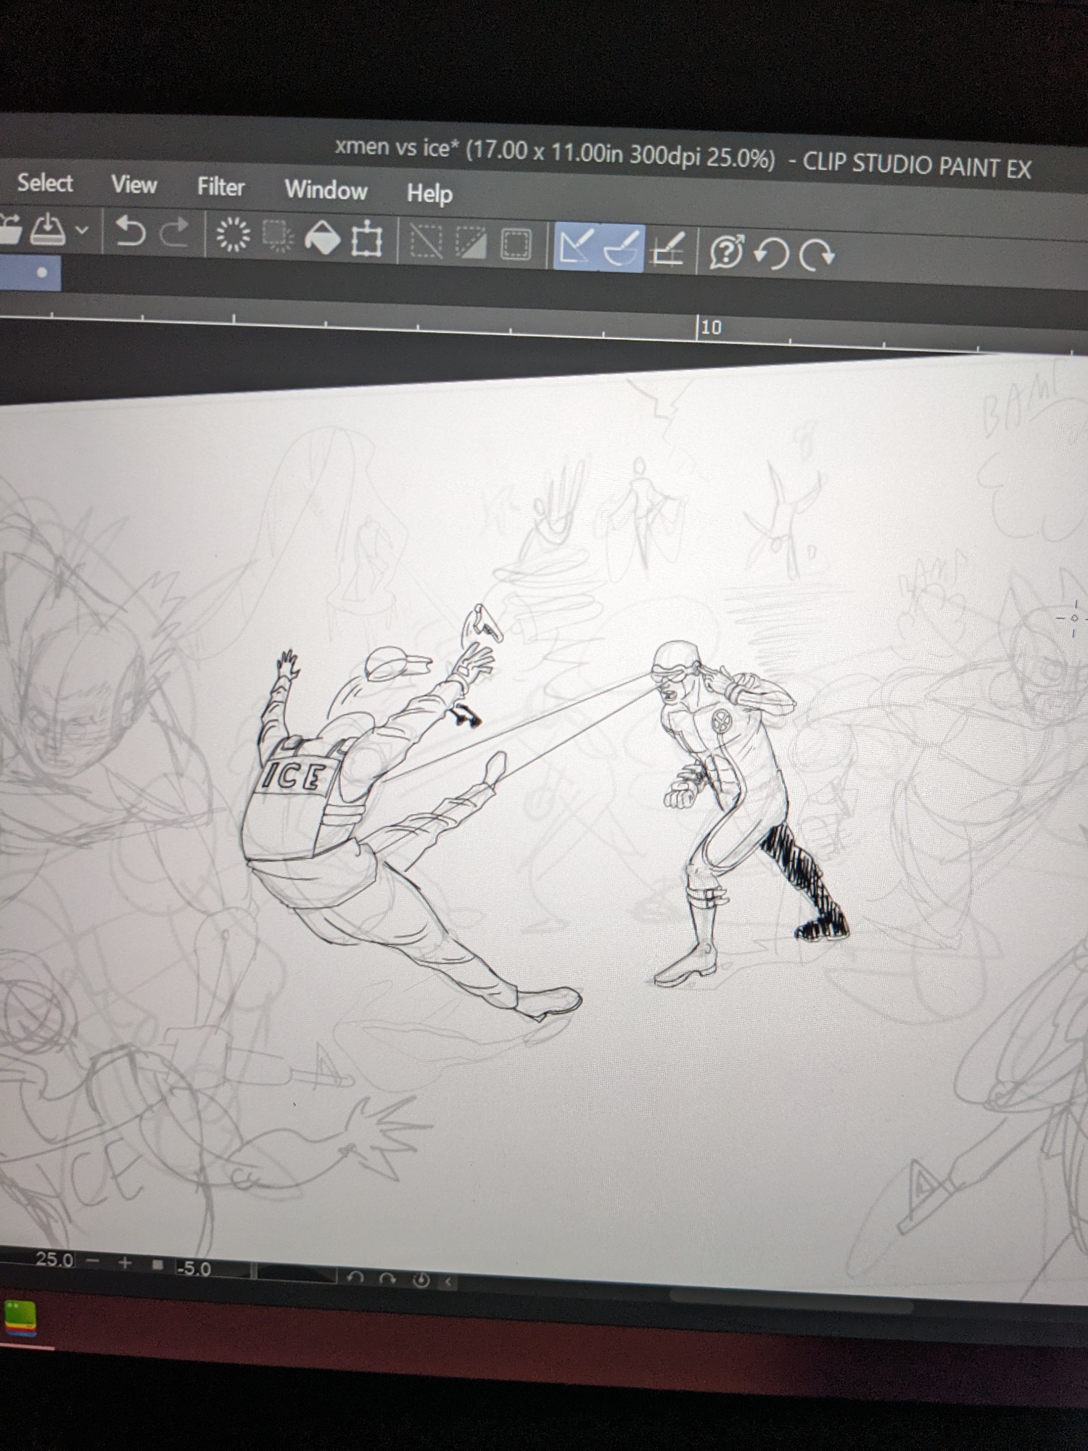Click the Clear Outside Selection icon

click(x=278, y=237)
